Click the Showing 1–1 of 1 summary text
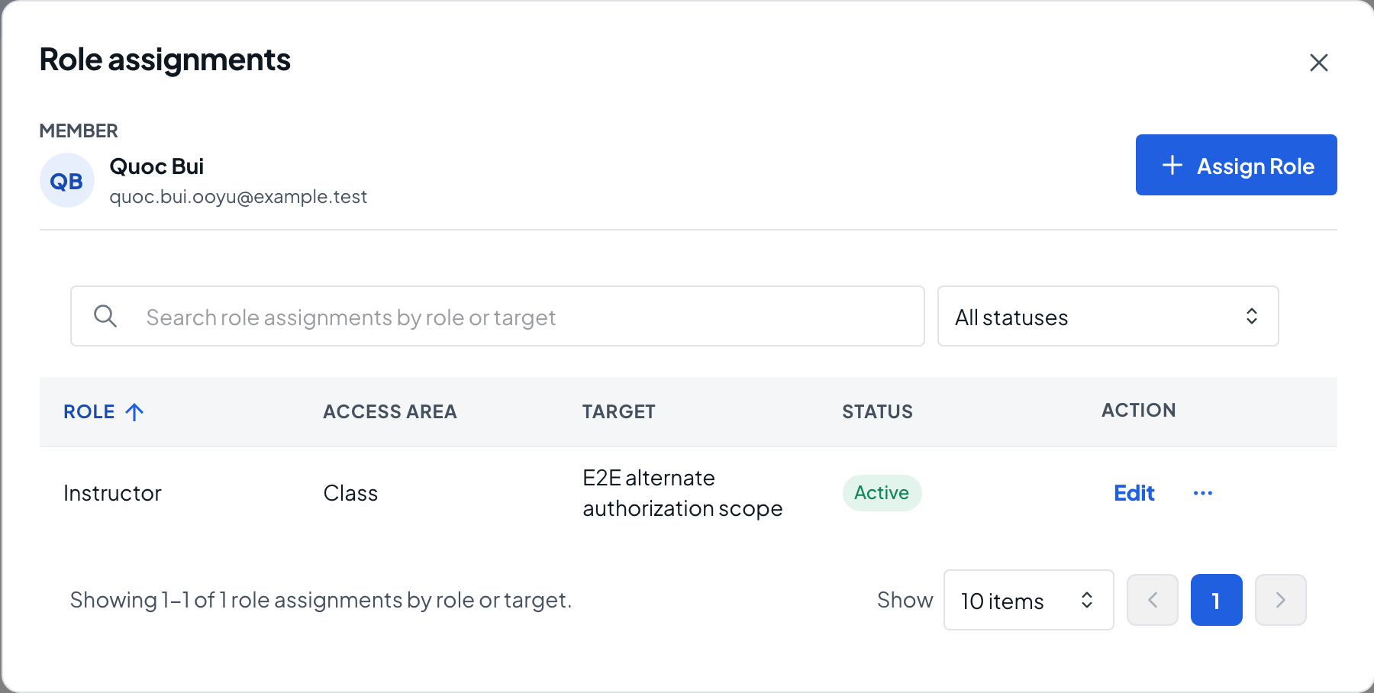The height and width of the screenshot is (693, 1374). pyautogui.click(x=321, y=600)
